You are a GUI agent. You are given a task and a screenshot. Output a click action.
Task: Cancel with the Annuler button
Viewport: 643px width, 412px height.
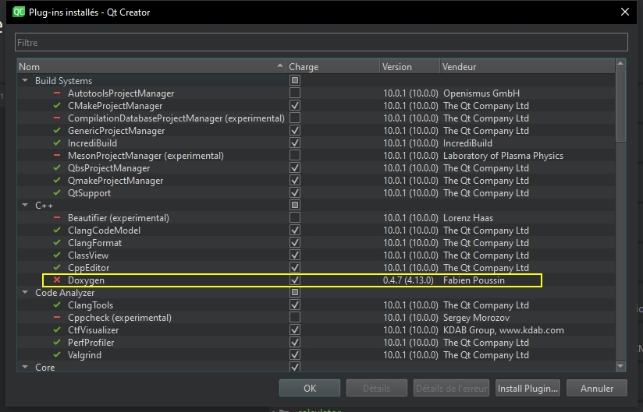[x=597, y=388]
